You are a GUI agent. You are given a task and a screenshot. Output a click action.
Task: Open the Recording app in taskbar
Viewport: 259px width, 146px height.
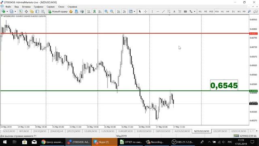pyautogui.click(x=157, y=142)
